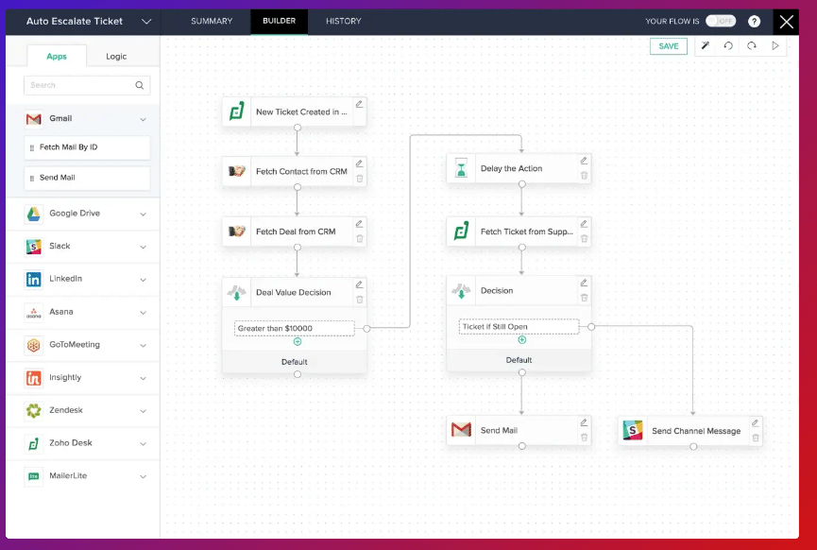Image resolution: width=817 pixels, height=550 pixels.
Task: Run the flow with the play icon
Action: [x=776, y=45]
